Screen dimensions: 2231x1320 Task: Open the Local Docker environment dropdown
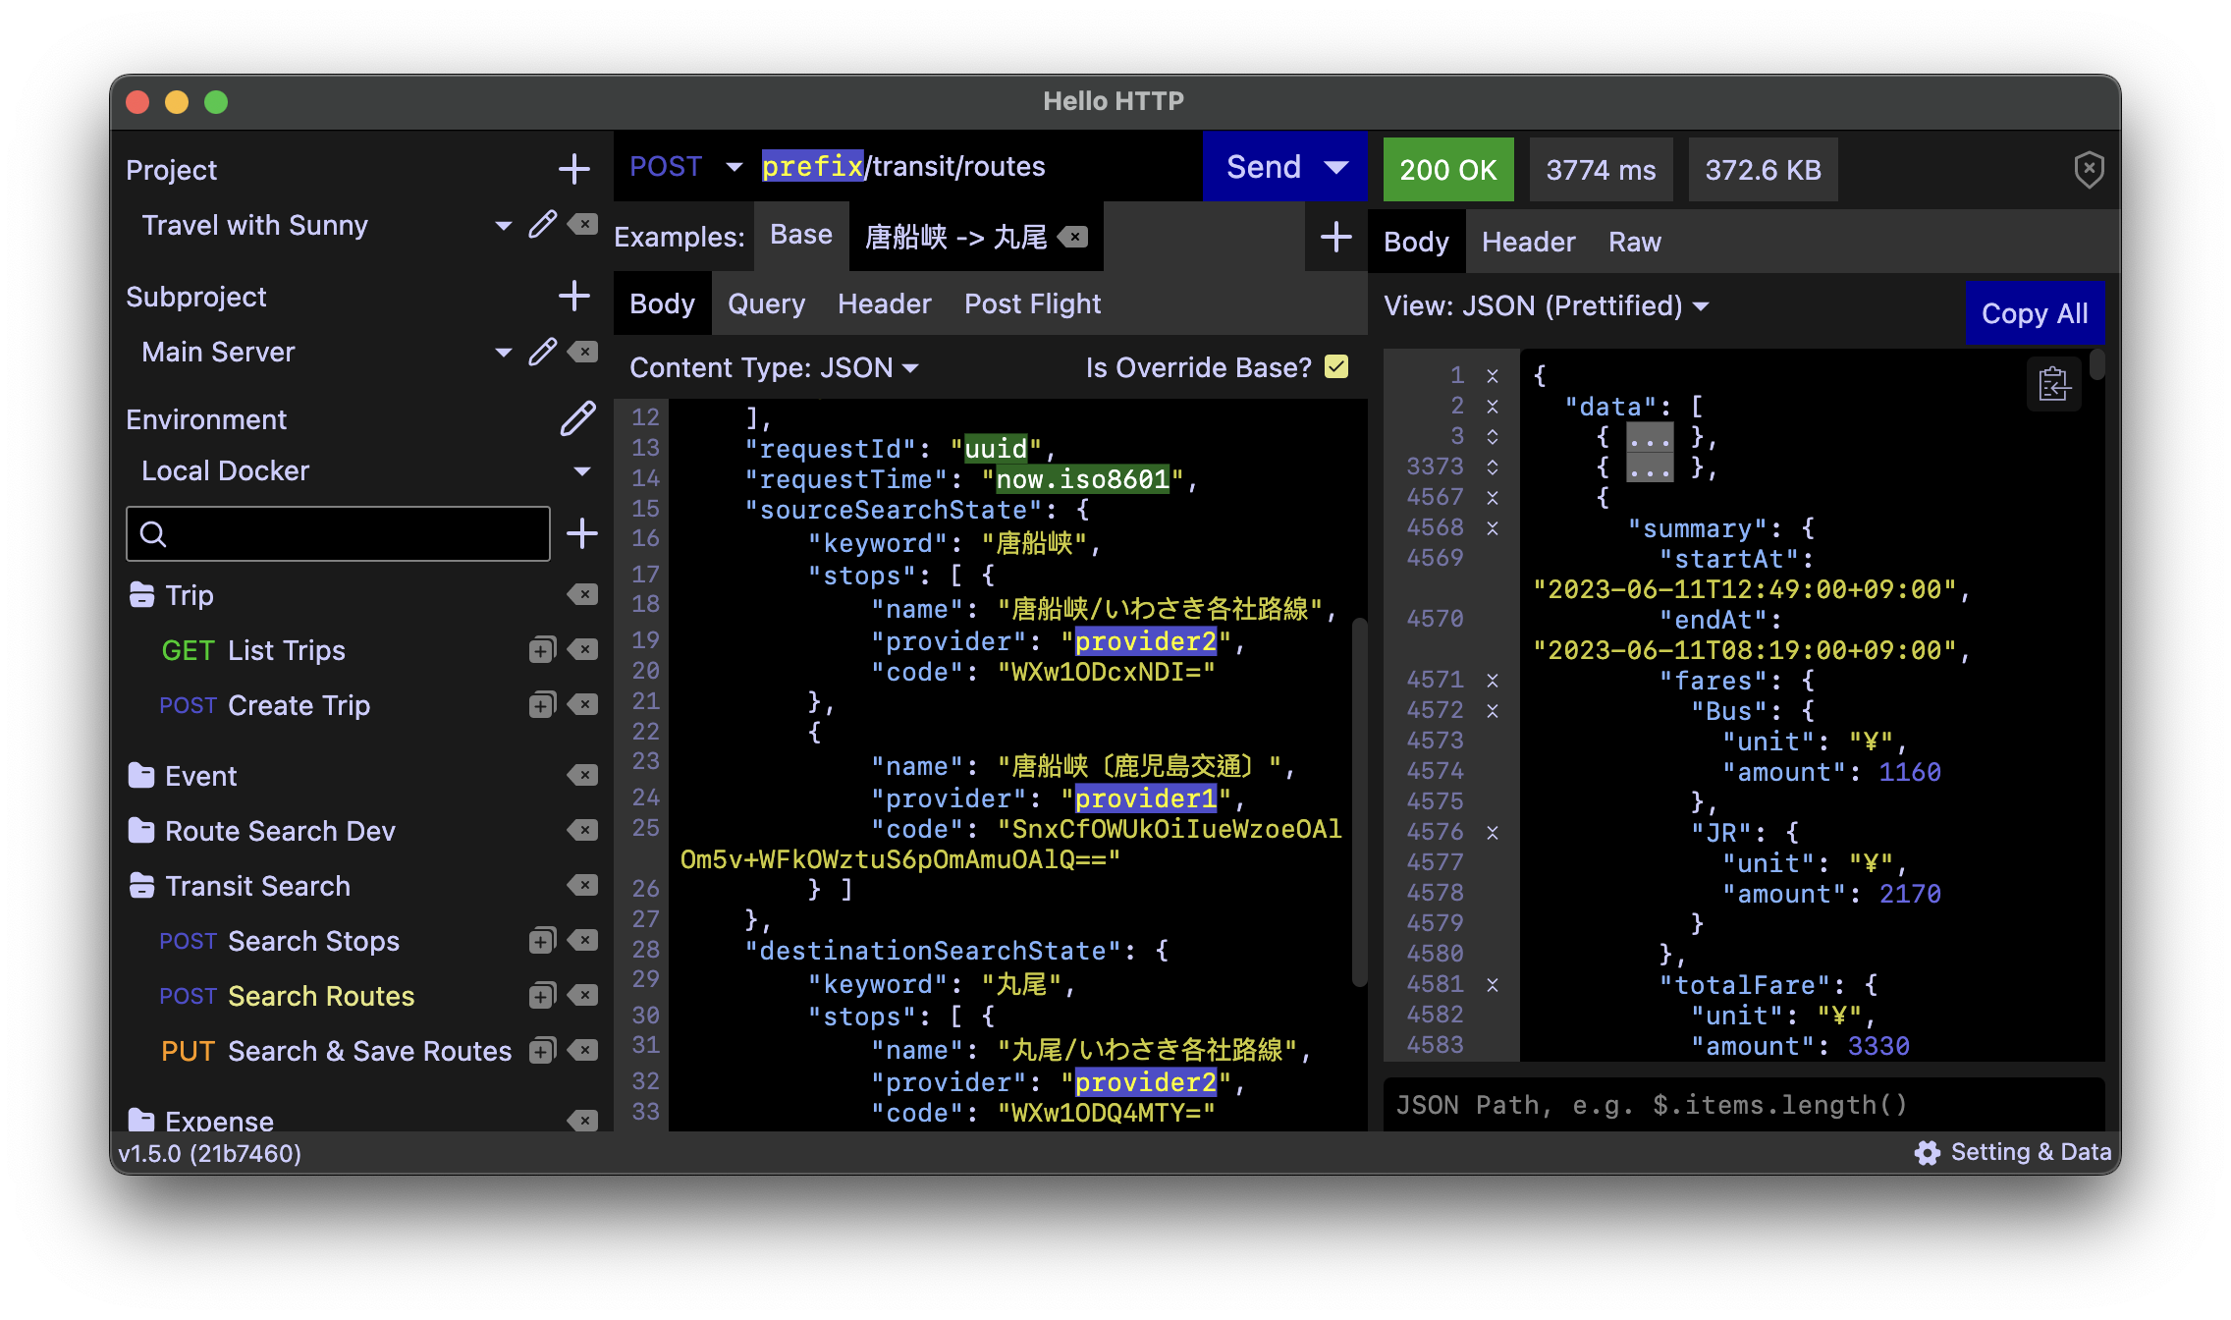(581, 471)
